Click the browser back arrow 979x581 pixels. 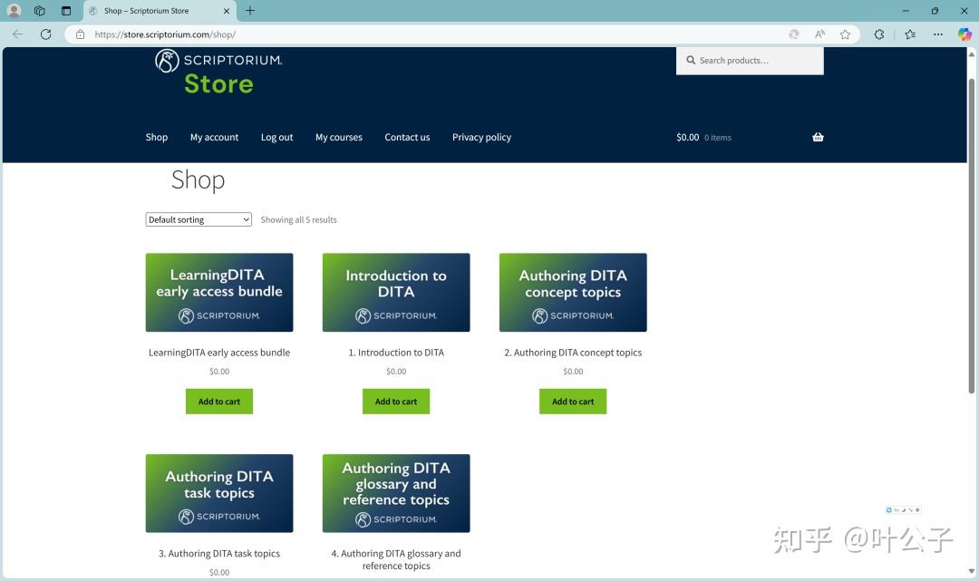click(18, 34)
